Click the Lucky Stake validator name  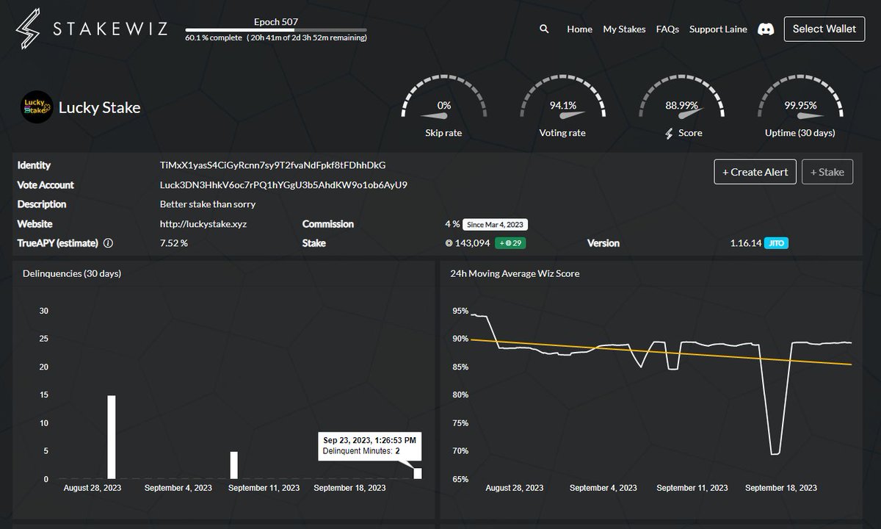click(x=99, y=107)
